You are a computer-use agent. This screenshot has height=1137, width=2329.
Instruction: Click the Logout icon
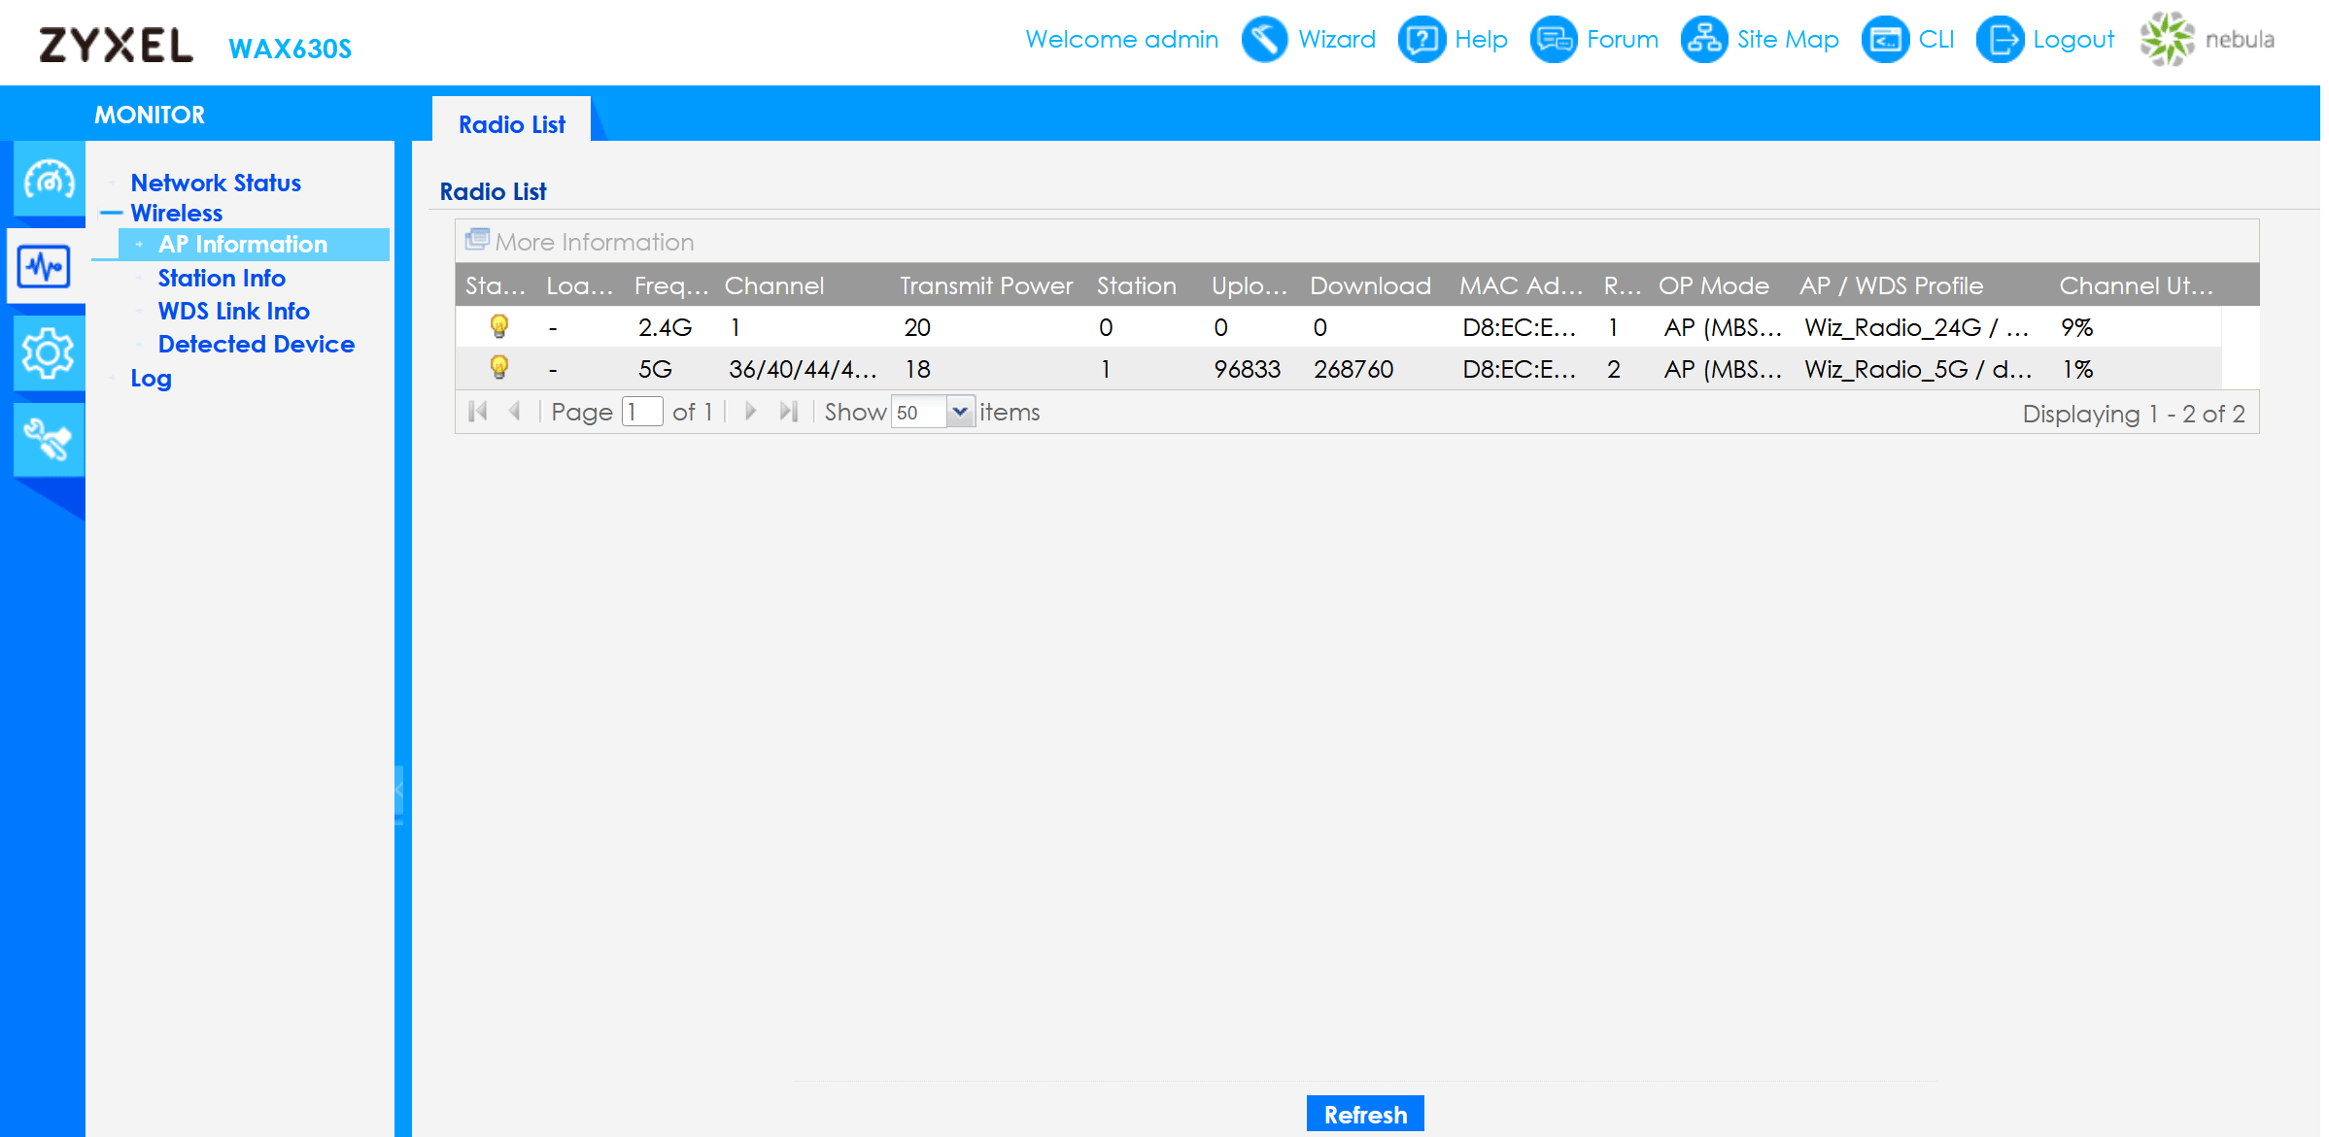coord(2000,40)
